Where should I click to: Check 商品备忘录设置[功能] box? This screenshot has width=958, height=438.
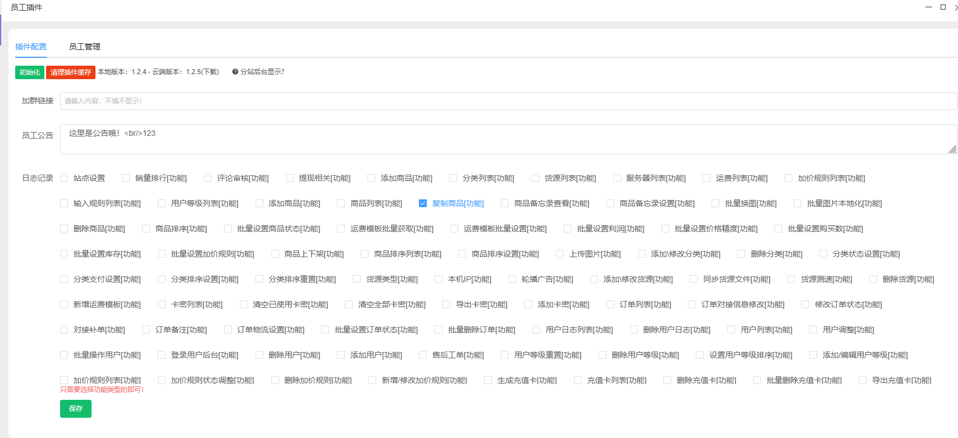coord(610,203)
